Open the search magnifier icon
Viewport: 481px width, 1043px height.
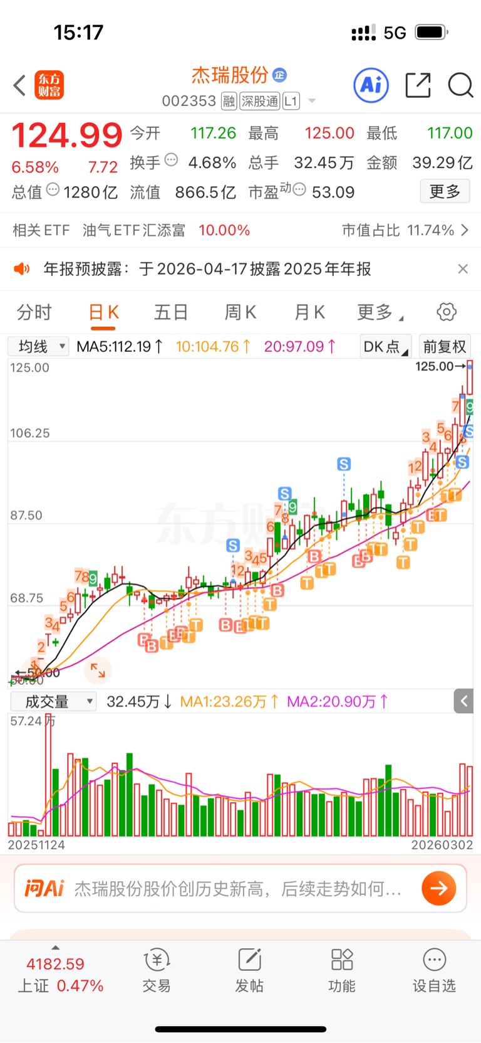tap(460, 85)
